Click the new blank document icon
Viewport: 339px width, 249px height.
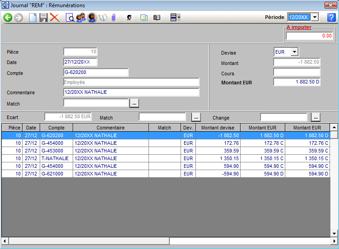[33, 18]
